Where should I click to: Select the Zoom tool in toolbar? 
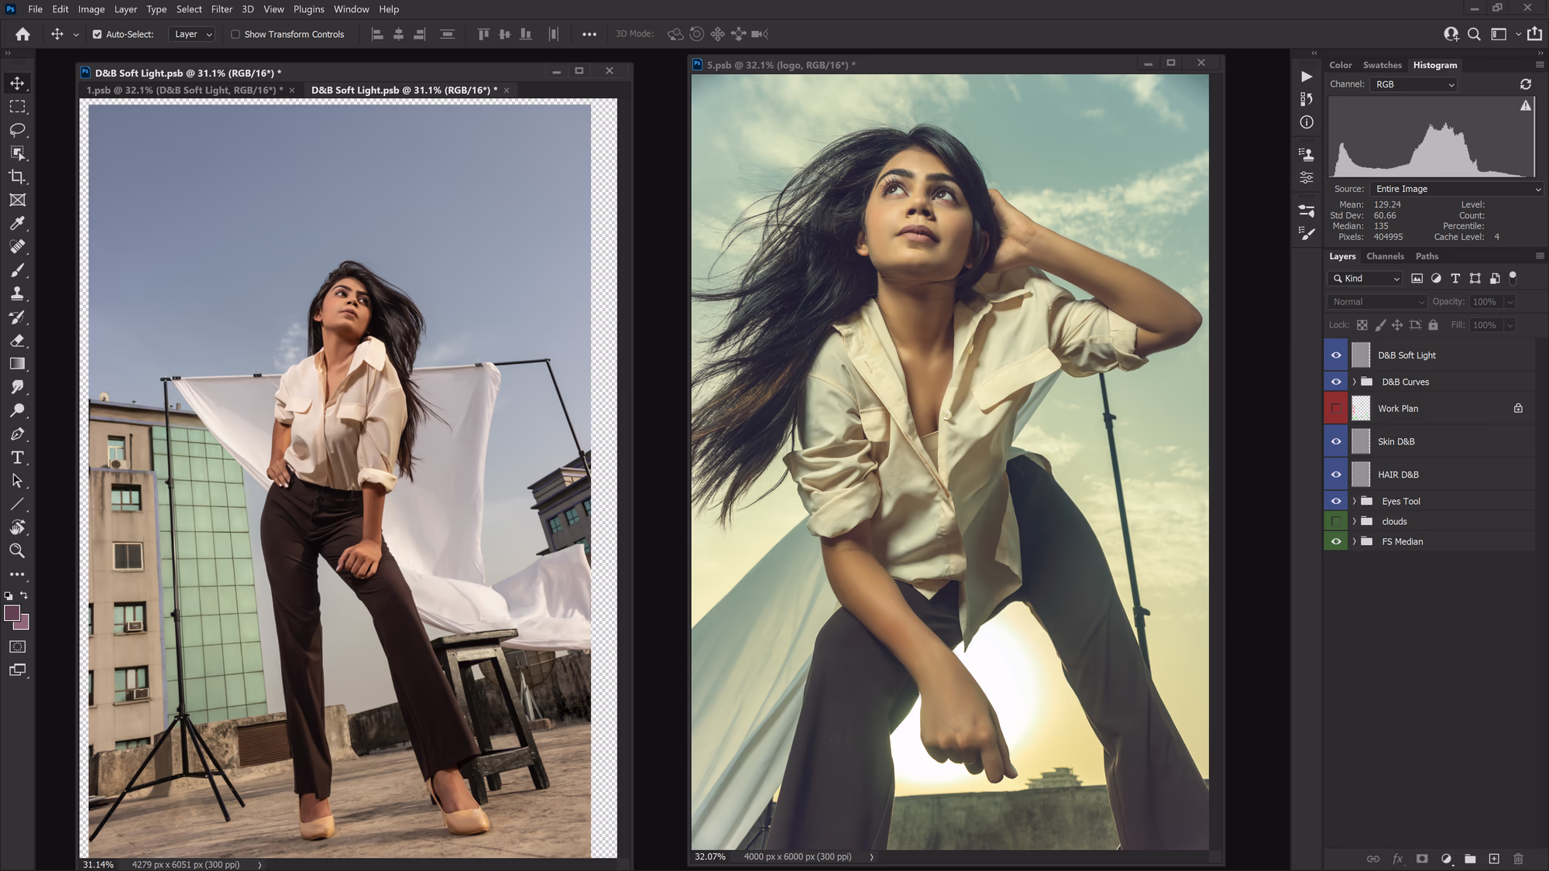pos(17,550)
